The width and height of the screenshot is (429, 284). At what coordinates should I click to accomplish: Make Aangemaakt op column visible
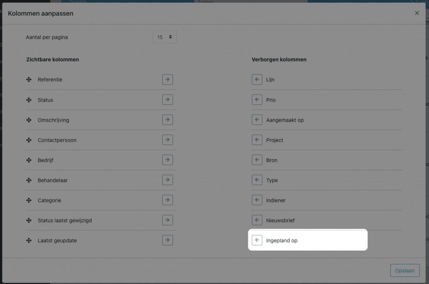257,120
